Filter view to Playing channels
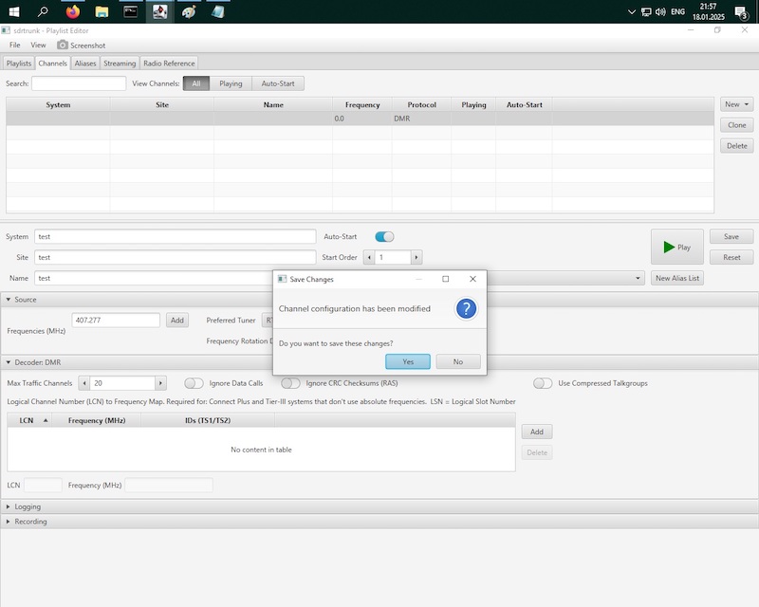The image size is (759, 607). click(231, 83)
